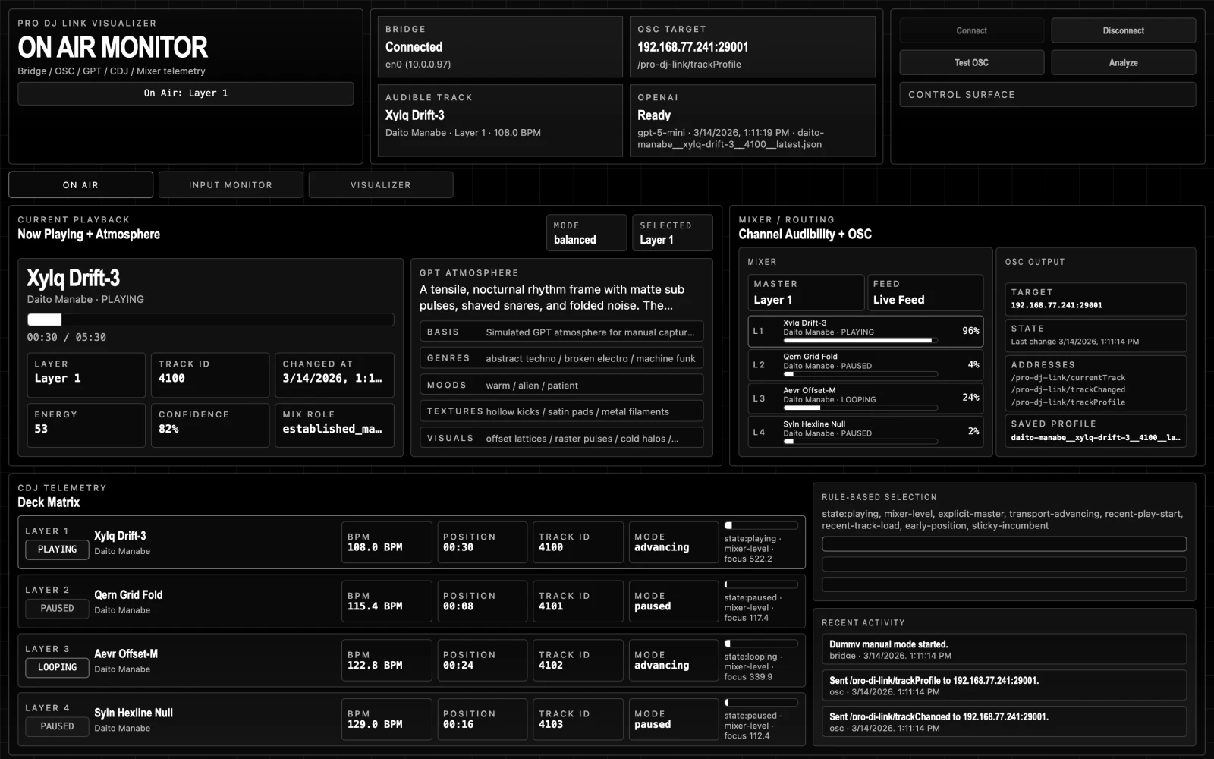1214x759 pixels.
Task: Run the Analyze action
Action: pyautogui.click(x=1123, y=62)
